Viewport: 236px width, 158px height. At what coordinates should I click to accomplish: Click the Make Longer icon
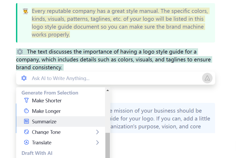point(26,111)
